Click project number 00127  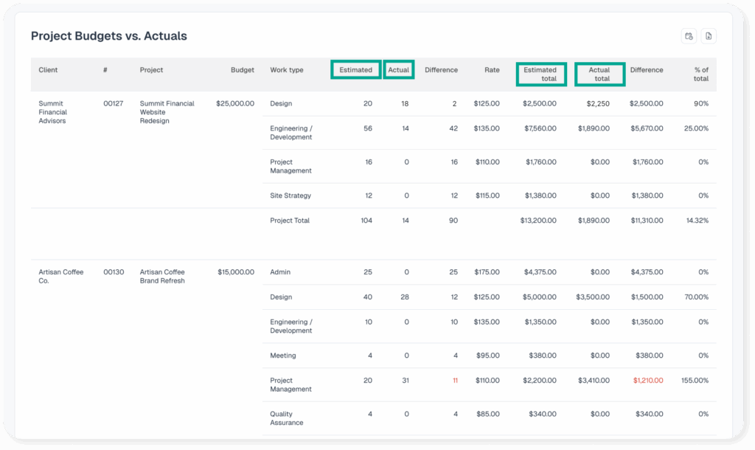tap(113, 104)
